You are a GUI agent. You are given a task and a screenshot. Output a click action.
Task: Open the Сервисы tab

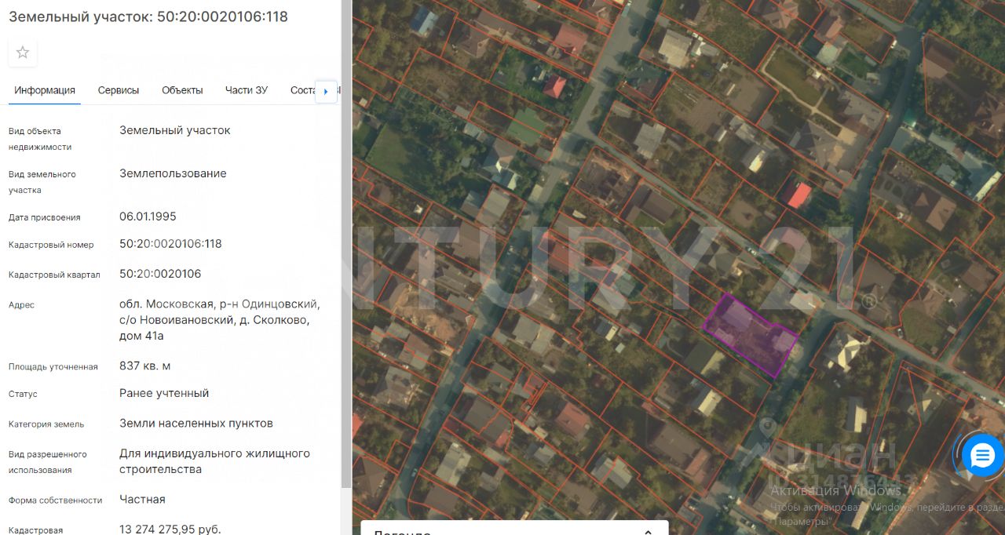tap(119, 90)
